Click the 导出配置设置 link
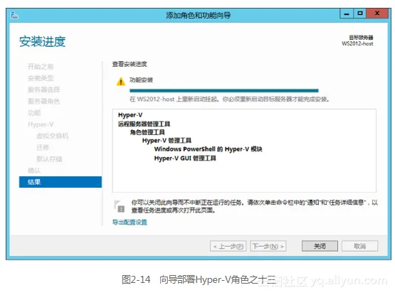Viewport: 395px width, 295px height. pos(130,222)
